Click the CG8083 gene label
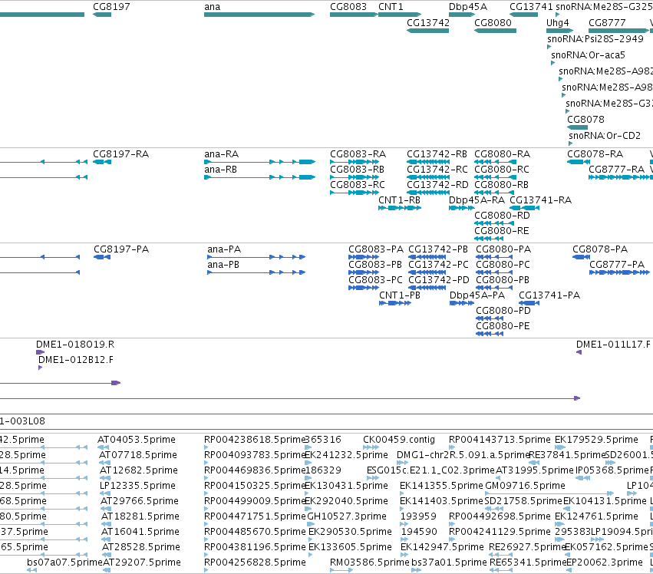Viewport: 653px width, 574px height. pos(348,7)
